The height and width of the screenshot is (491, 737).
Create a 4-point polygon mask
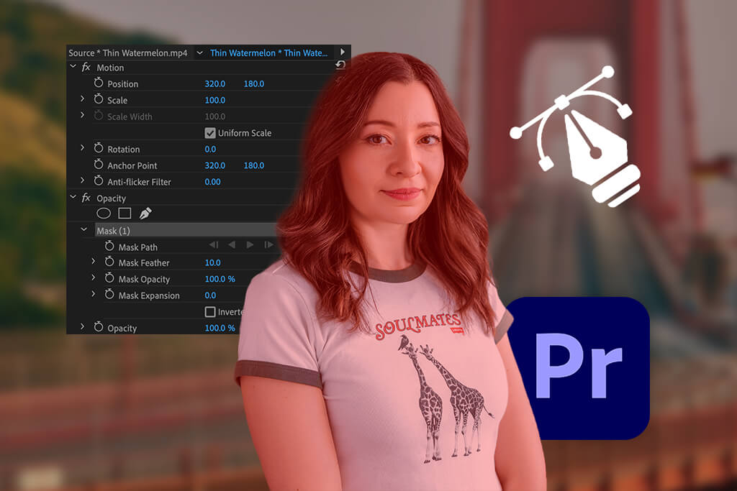pyautogui.click(x=125, y=214)
